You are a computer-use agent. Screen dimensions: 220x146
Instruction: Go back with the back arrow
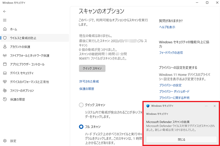coord(5,12)
